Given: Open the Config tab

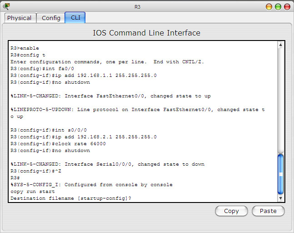Looking at the screenshot, I should point(51,18).
